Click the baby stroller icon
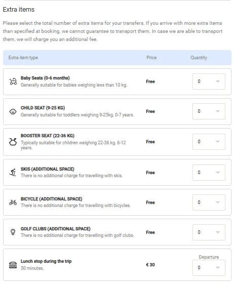Image resolution: width=233 pixels, height=287 pixels. (x=13, y=81)
